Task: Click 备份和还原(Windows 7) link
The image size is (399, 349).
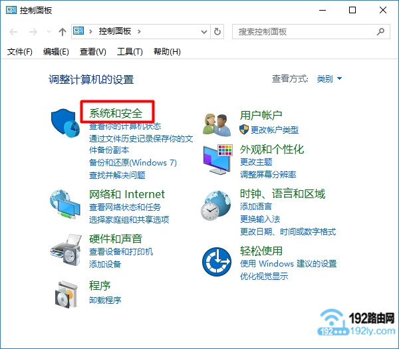Action: click(x=133, y=163)
